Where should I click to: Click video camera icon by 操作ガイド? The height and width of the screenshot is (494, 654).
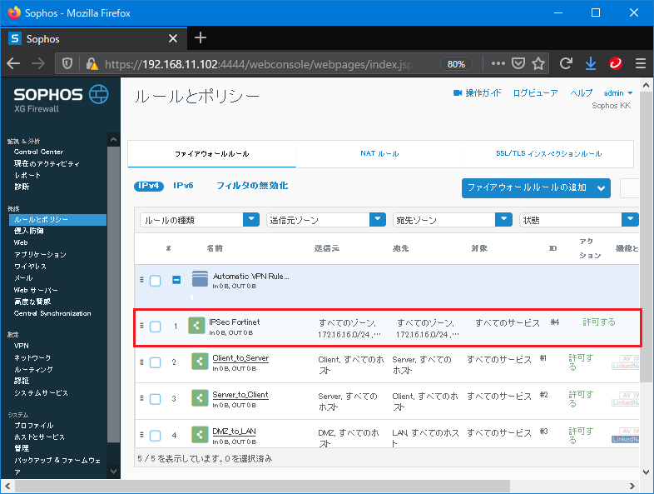point(457,92)
